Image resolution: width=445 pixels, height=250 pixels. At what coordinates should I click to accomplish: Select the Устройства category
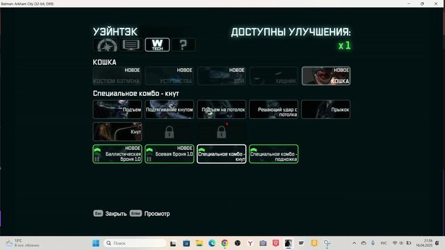point(170,76)
